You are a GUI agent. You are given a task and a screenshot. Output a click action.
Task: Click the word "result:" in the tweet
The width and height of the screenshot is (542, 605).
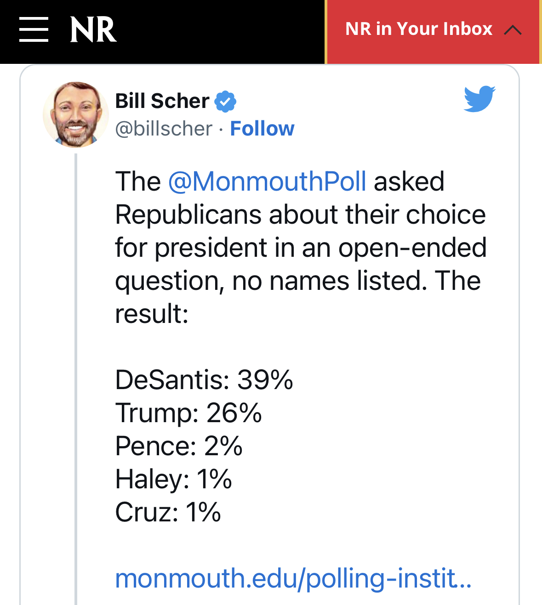point(152,314)
